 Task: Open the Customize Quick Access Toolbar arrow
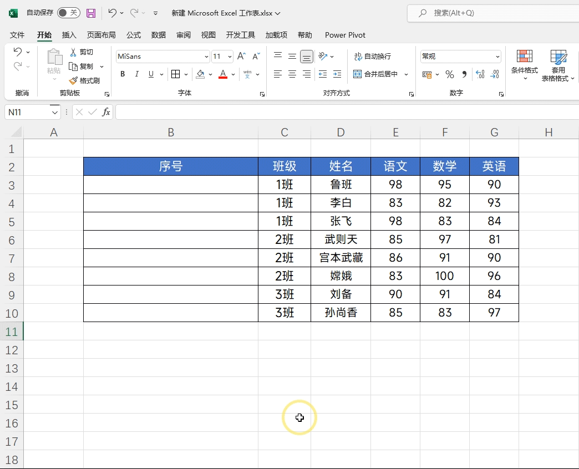(x=155, y=13)
